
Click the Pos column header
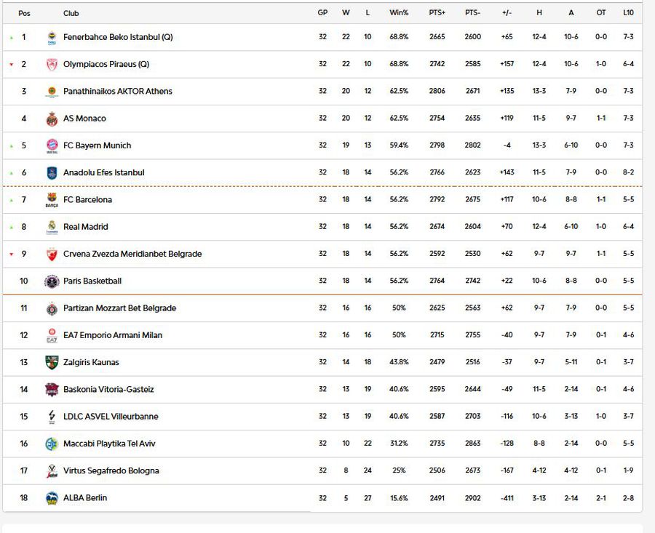point(24,13)
